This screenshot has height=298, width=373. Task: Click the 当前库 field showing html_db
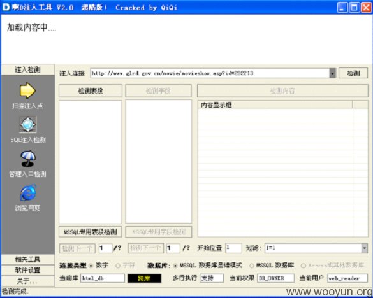(x=103, y=278)
